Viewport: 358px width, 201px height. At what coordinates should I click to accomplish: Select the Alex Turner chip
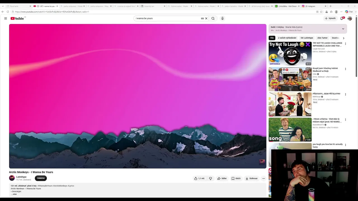[x=322, y=38]
